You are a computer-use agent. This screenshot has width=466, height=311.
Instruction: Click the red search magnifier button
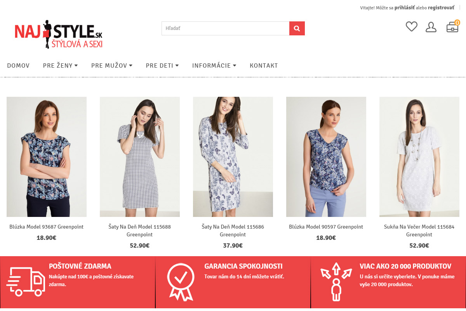[x=297, y=28]
